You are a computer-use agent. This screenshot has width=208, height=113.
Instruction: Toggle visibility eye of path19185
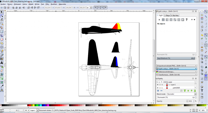(x=158, y=88)
